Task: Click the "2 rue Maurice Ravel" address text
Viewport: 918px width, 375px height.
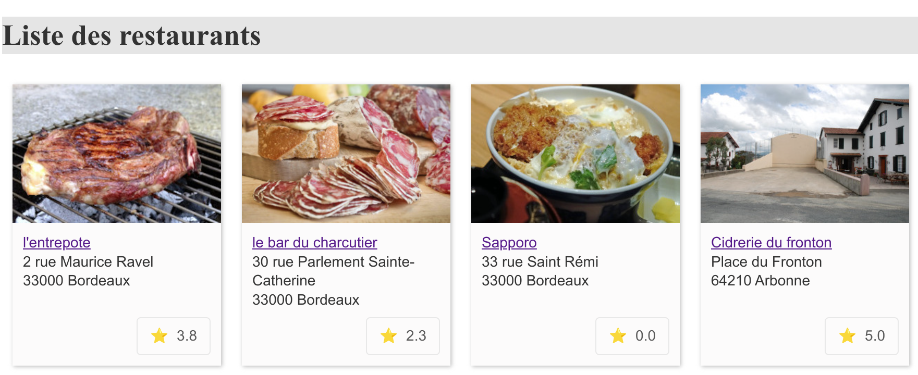Action: 88,262
